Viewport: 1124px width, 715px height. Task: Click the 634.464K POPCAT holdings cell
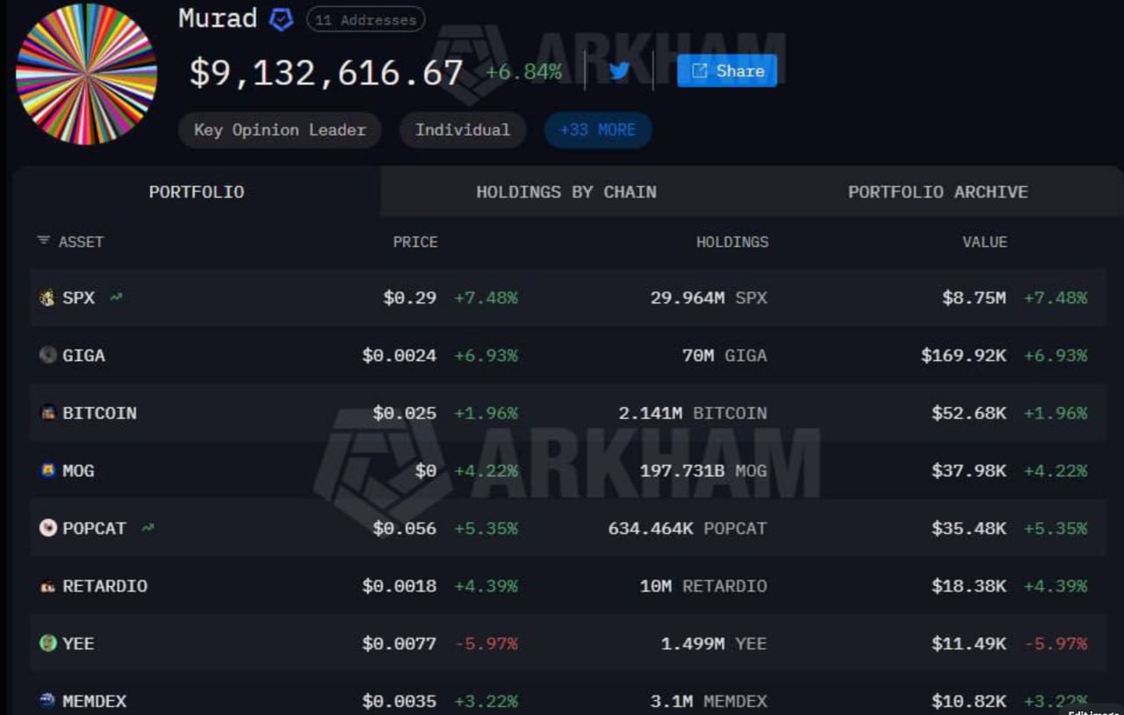[x=688, y=528]
